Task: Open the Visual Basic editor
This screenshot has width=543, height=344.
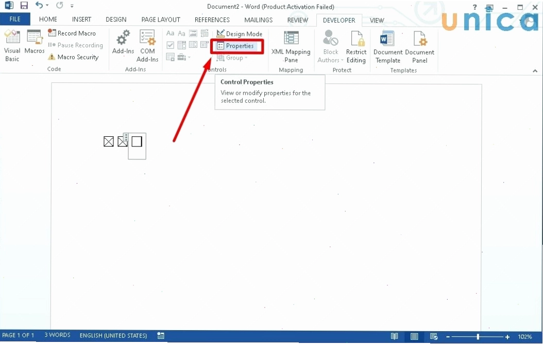Action: (12, 46)
